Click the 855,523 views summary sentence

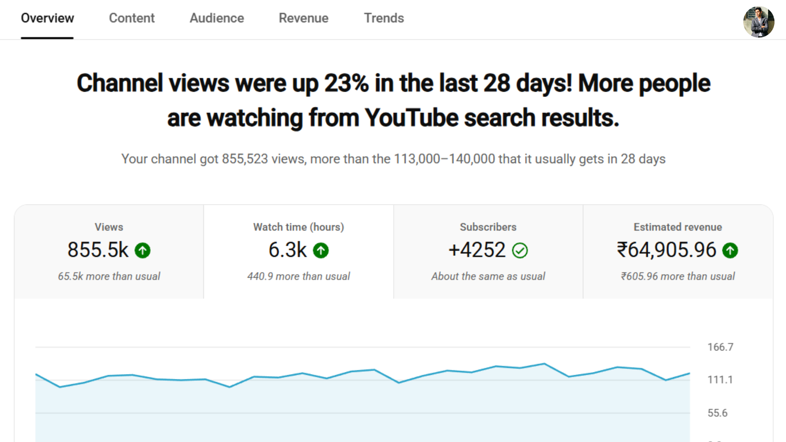point(393,159)
